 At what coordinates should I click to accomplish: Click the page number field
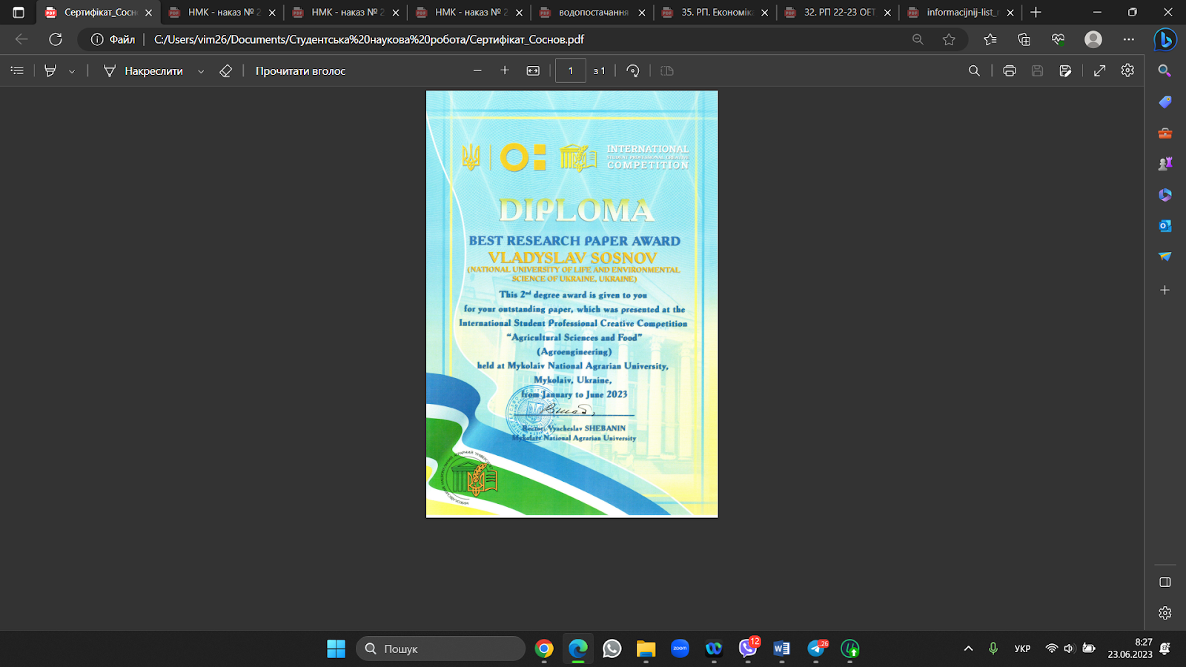click(571, 70)
